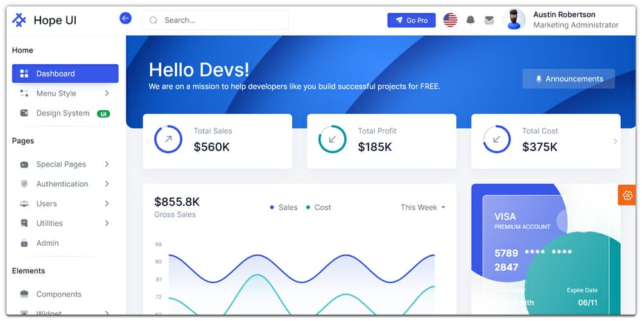This screenshot has width=642, height=321.
Task: Click the $855.8K gross sales figure
Action: (177, 202)
